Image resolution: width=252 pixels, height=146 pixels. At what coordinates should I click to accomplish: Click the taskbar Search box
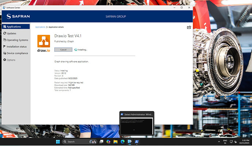[79, 142]
